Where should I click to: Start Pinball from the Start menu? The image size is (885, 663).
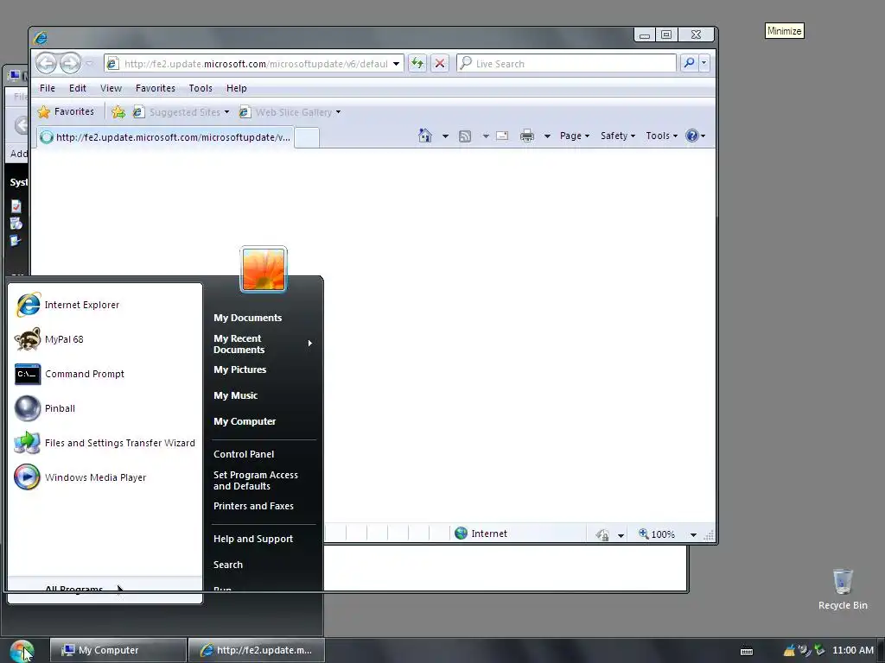click(105, 408)
